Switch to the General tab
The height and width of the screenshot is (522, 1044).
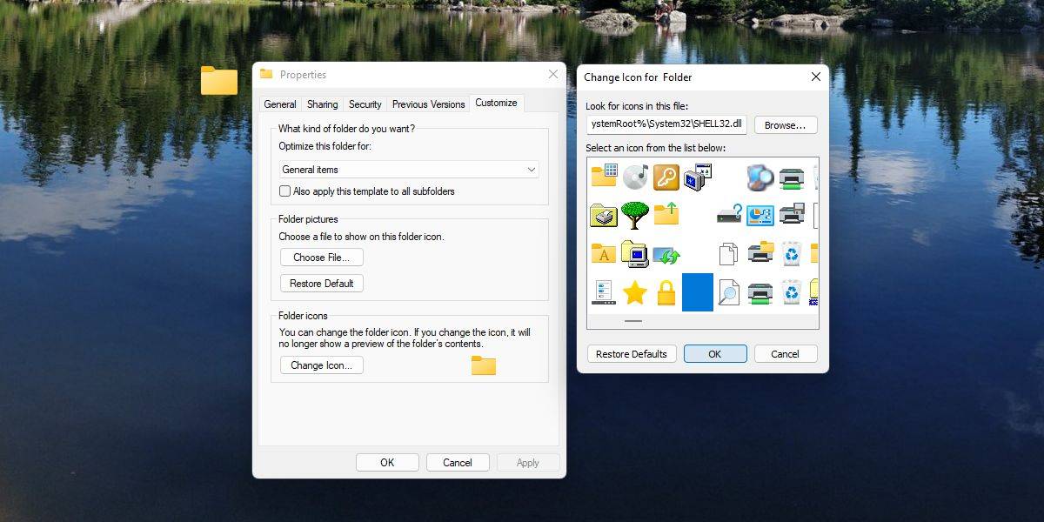(280, 104)
